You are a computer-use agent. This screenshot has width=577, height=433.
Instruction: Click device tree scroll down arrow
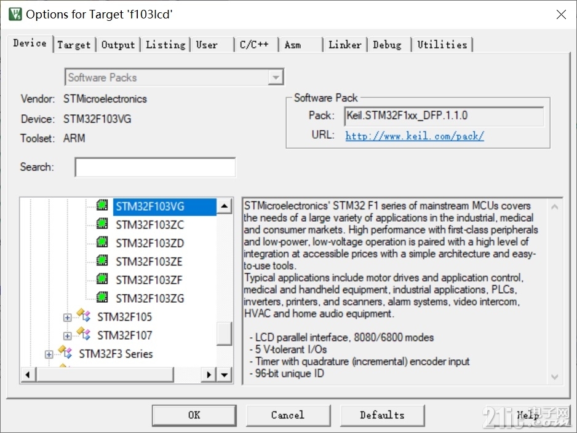[225, 375]
